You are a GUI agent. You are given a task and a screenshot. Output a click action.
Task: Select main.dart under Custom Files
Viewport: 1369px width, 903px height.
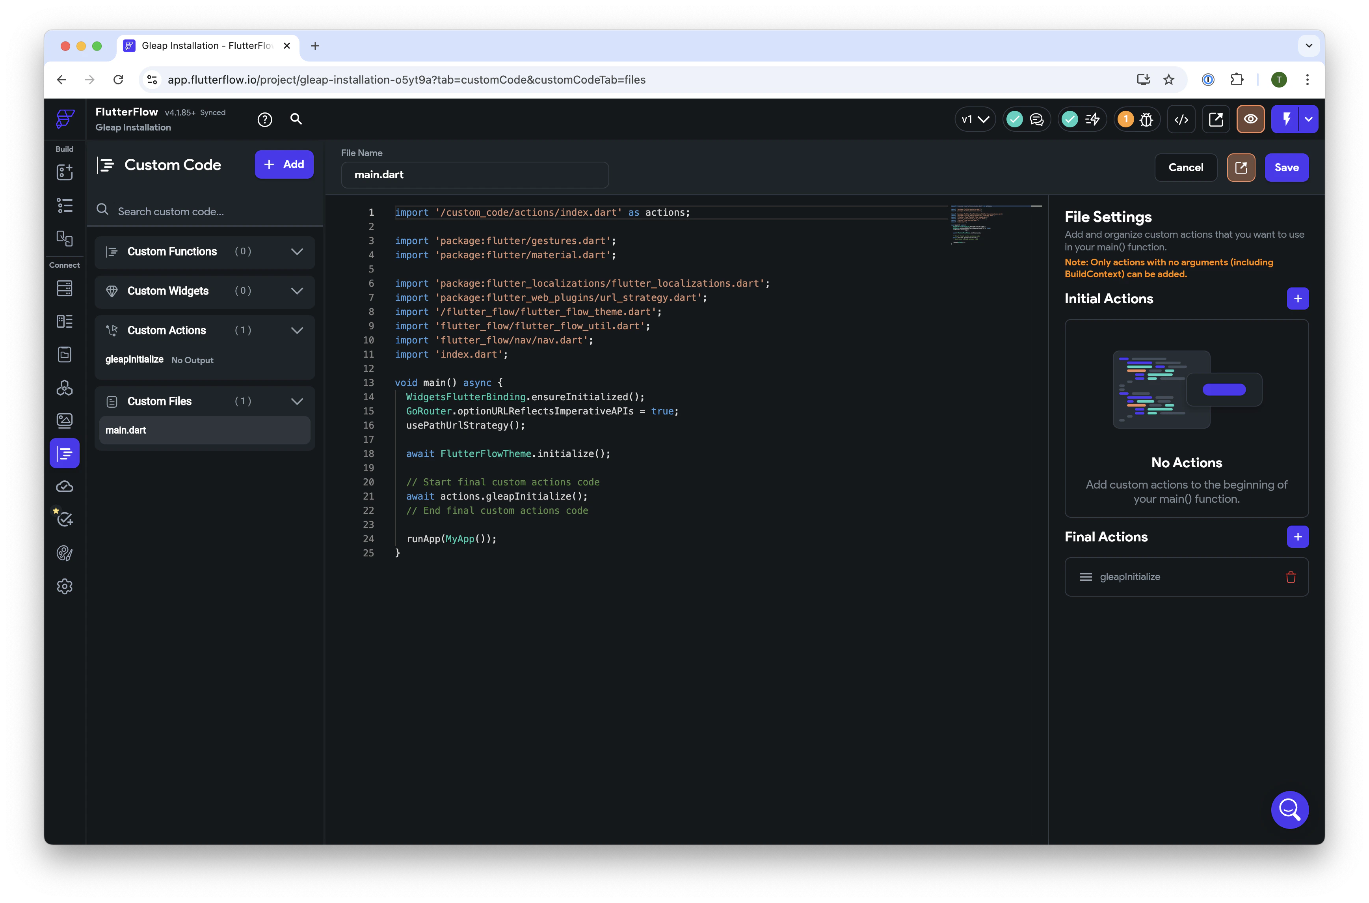tap(205, 430)
